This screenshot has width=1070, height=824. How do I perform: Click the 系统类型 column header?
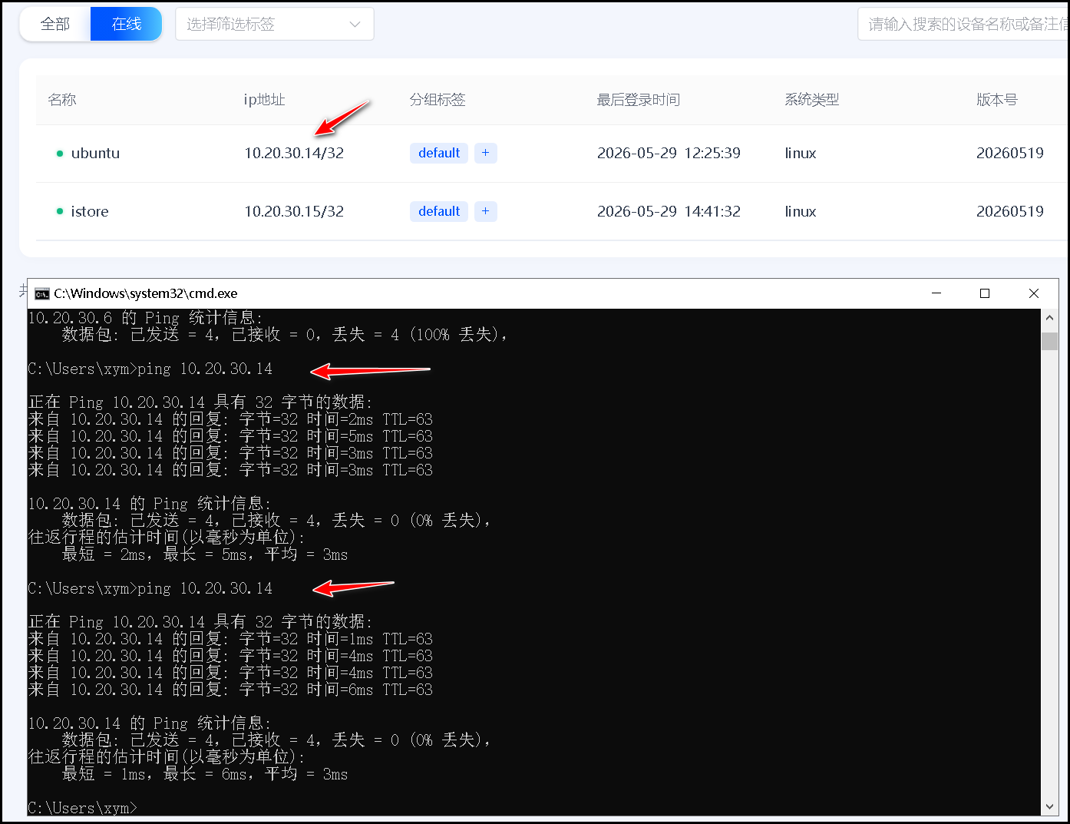click(811, 100)
